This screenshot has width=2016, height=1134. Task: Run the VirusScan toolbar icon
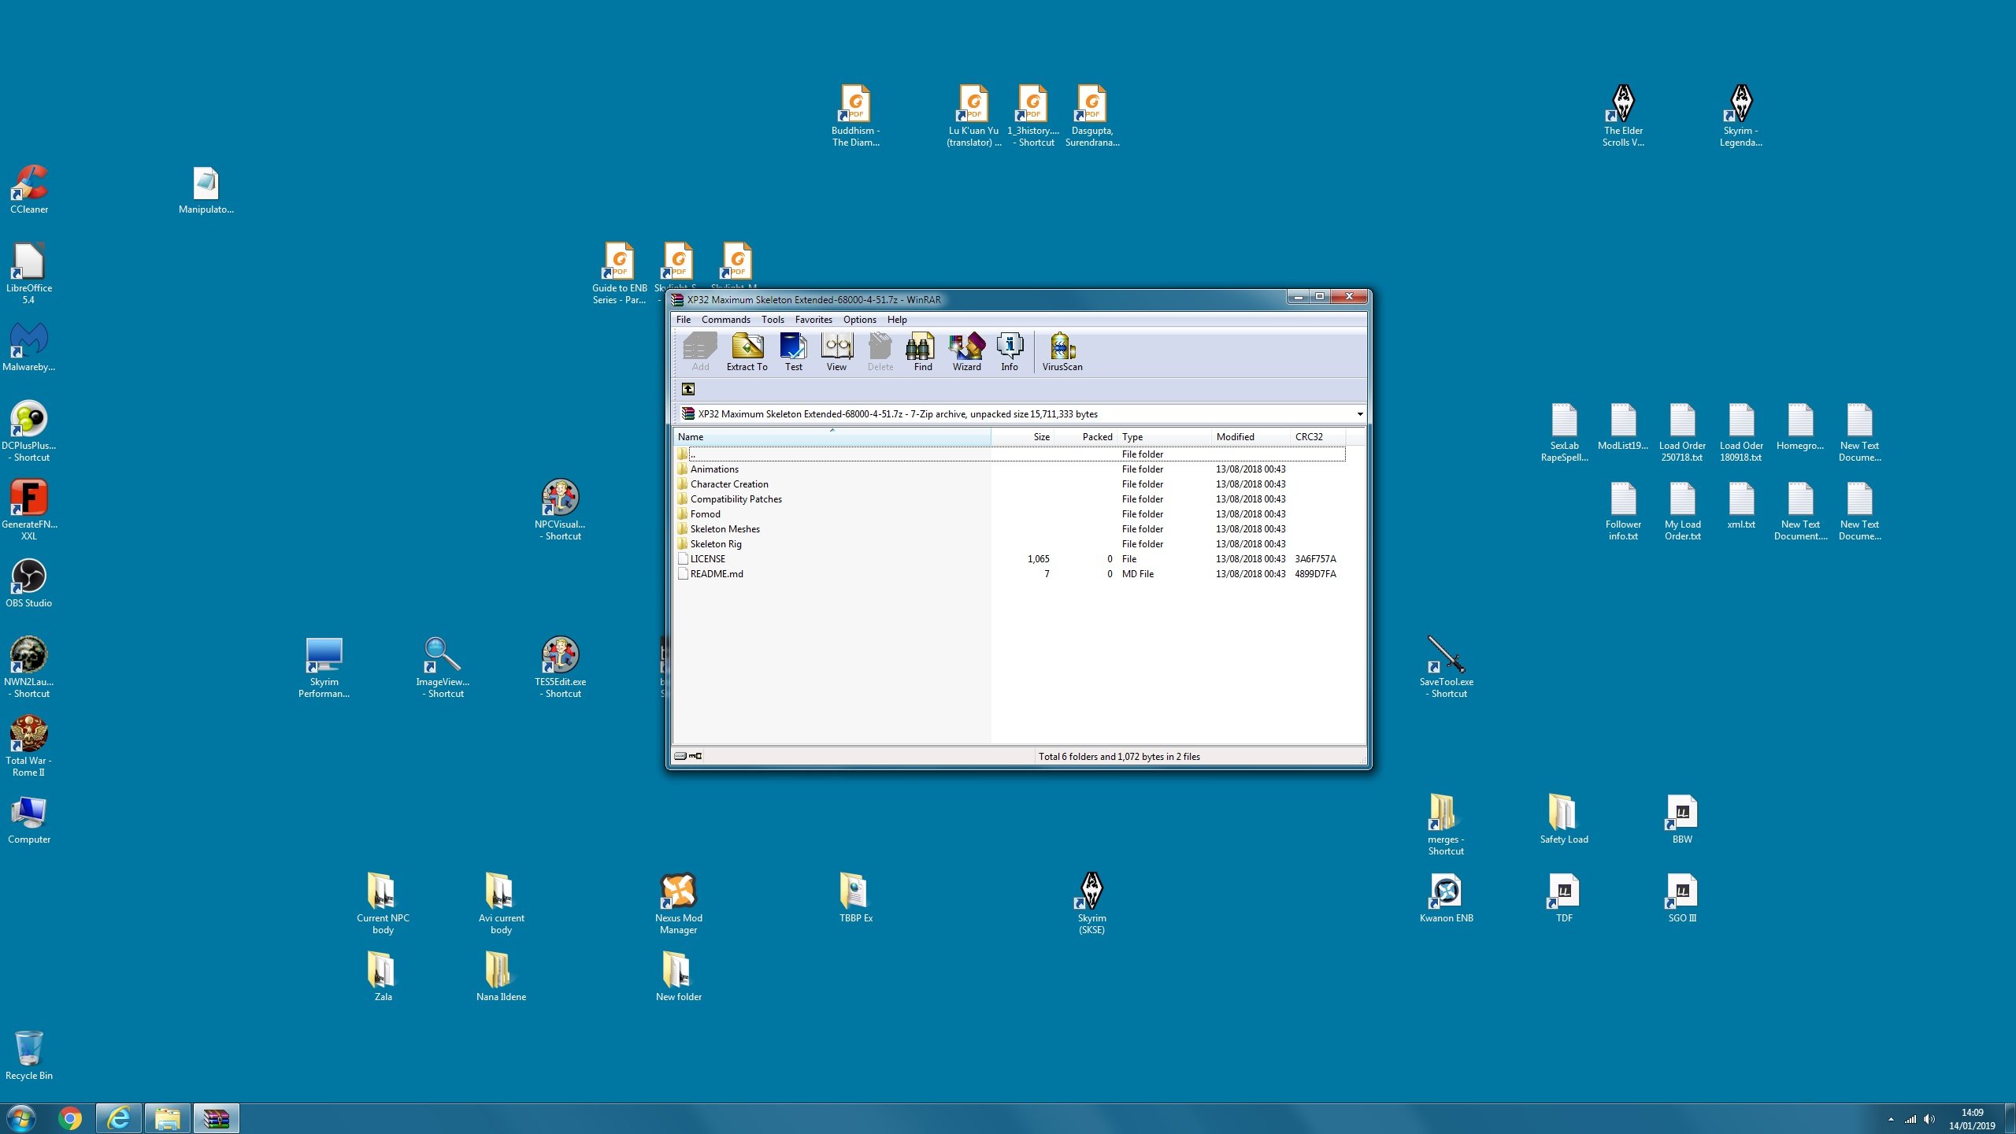tap(1062, 352)
